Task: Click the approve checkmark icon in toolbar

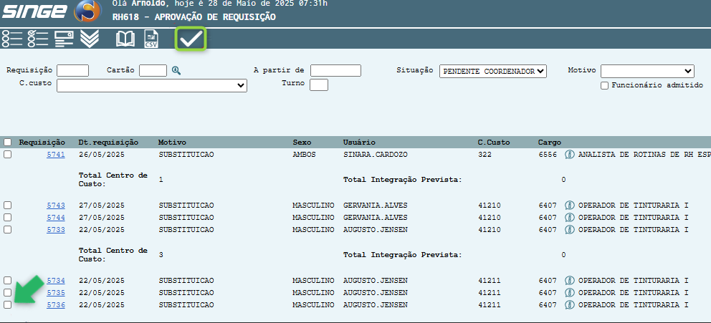Action: (191, 39)
